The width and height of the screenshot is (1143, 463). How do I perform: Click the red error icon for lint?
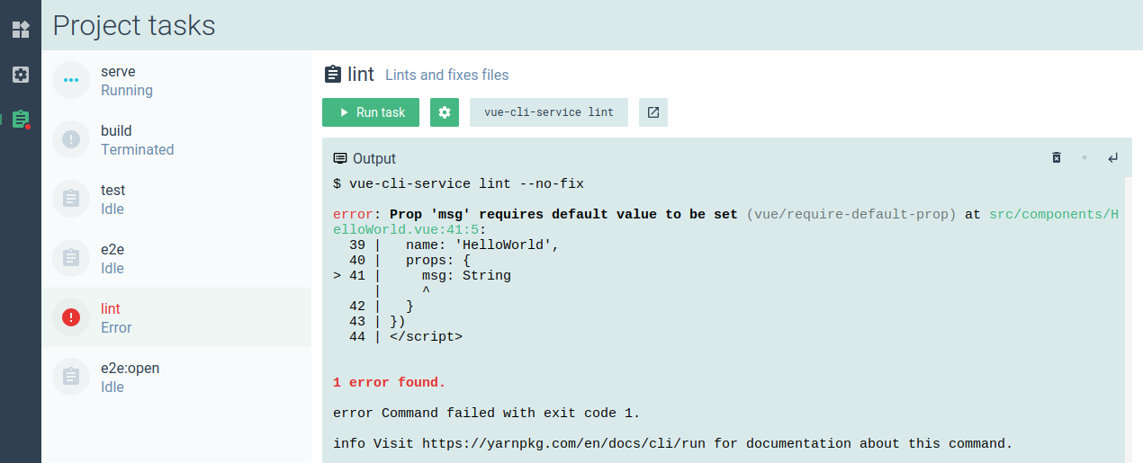(71, 317)
